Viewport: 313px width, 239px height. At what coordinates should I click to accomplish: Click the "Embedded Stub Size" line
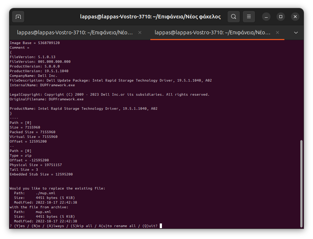[x=41, y=174]
